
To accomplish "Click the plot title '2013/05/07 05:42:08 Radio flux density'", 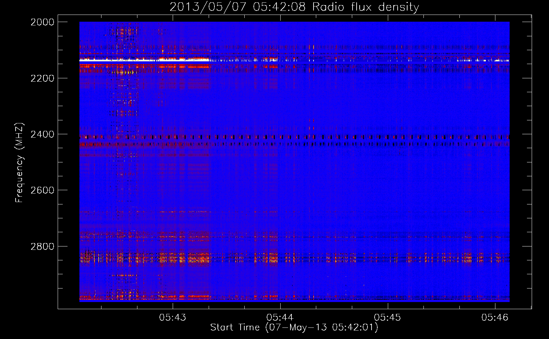I will pos(294,7).
